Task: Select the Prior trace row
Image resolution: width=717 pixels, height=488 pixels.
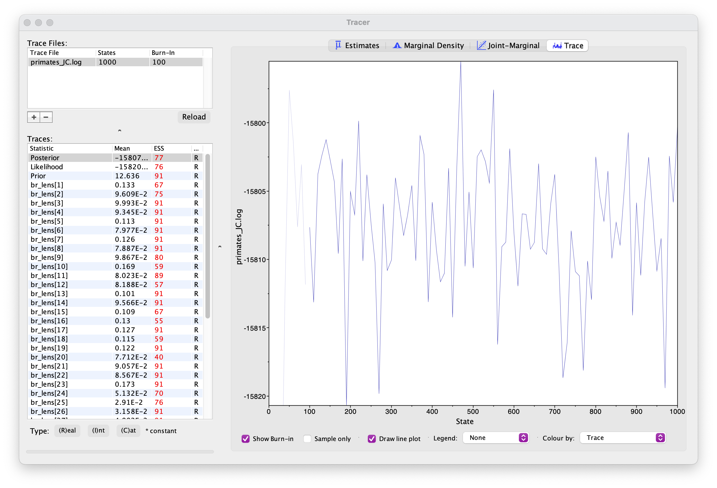Action: click(x=115, y=176)
